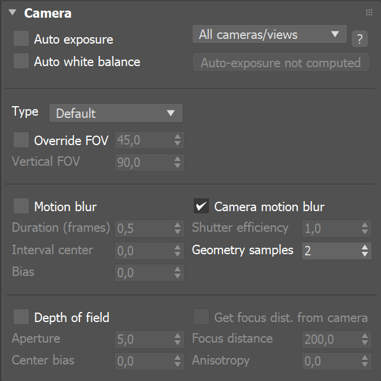Click the Duration (frames) spinner arrows
Screen dimensions: 381x381
(178, 228)
